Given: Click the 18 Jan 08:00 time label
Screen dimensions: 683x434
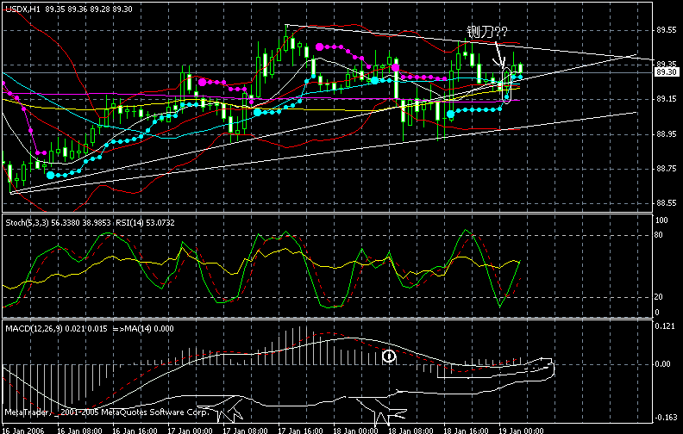Looking at the screenshot, I should [410, 431].
